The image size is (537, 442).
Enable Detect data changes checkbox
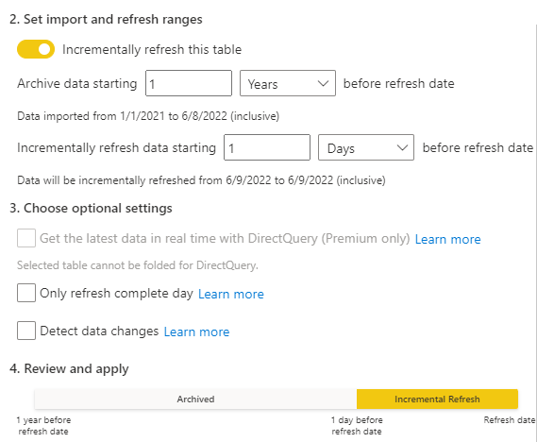click(x=26, y=331)
